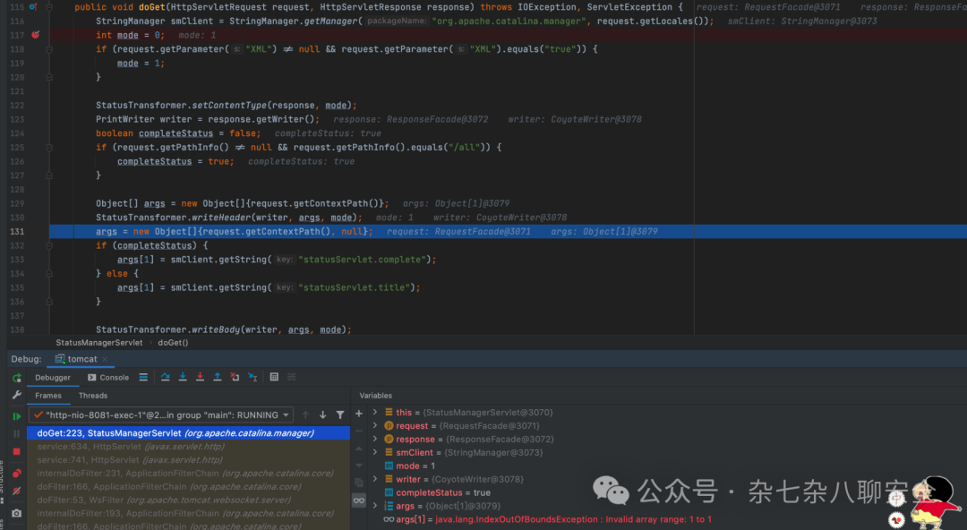Collapse if-block fold on line 125

[x=49, y=148]
